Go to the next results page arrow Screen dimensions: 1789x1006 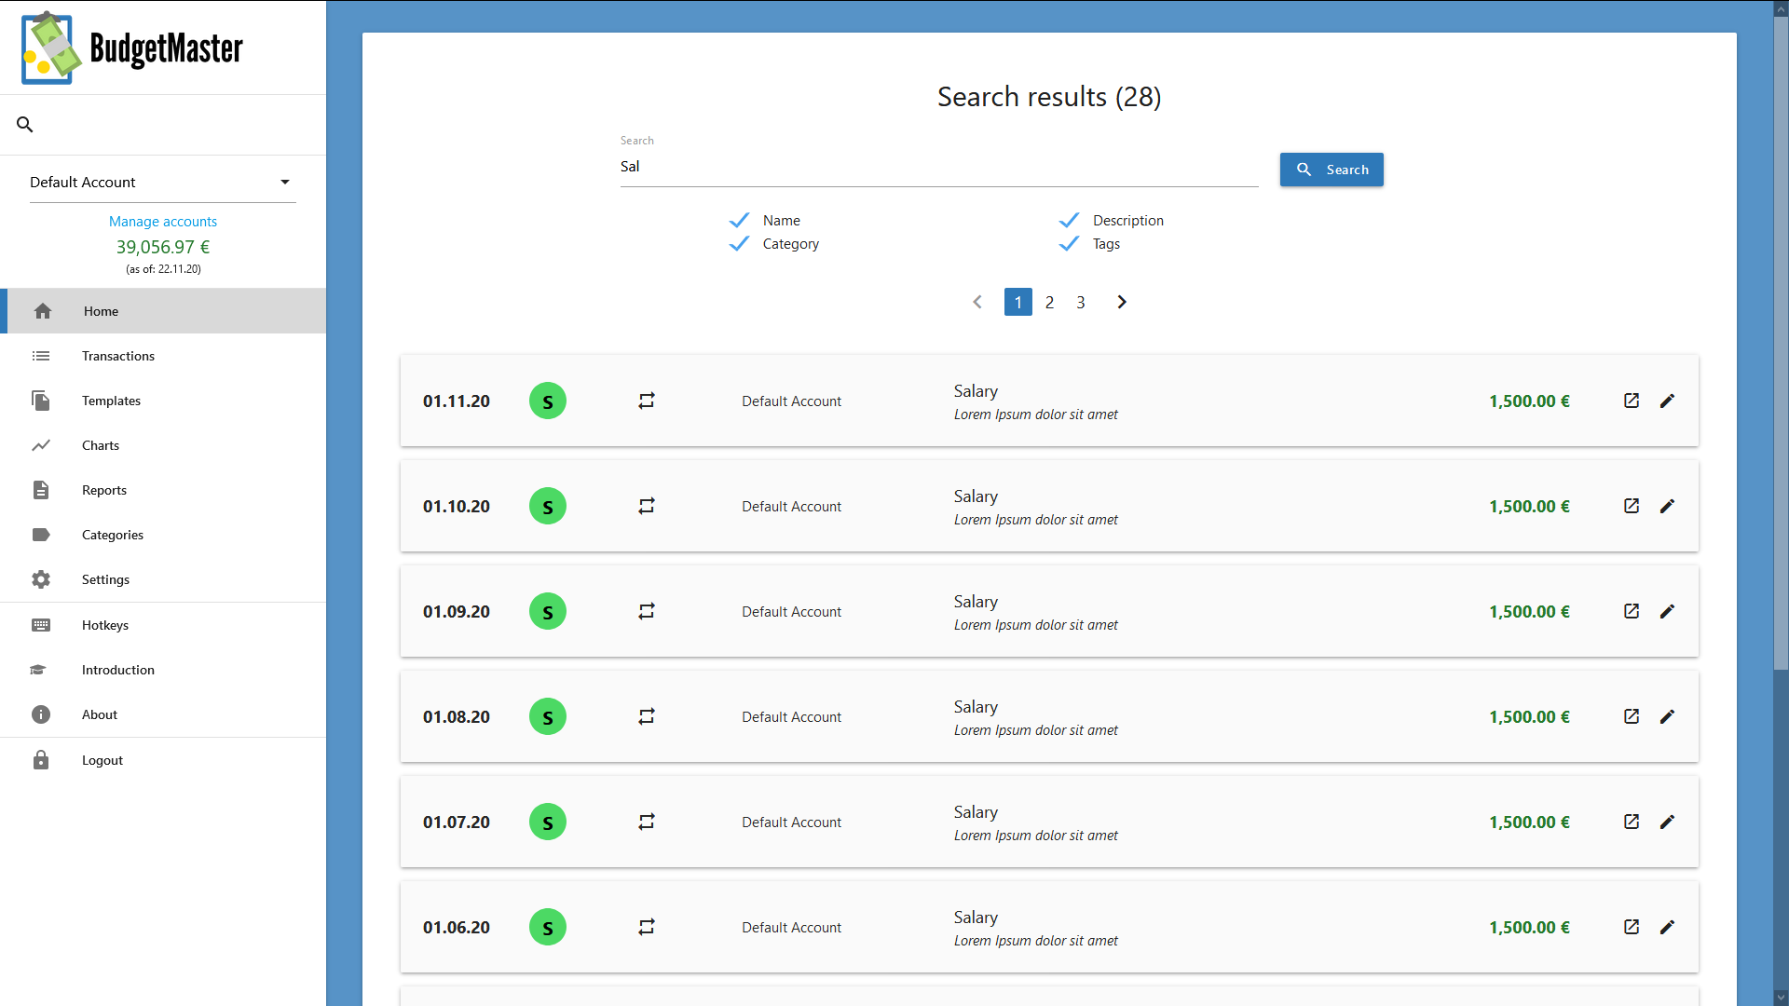point(1122,302)
